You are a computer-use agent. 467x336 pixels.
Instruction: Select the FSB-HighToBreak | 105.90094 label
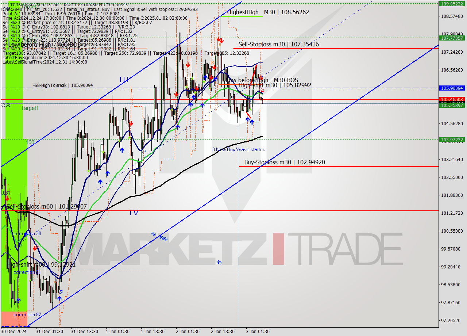click(62, 85)
